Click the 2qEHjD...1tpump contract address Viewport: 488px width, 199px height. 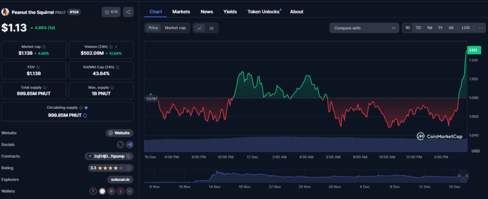pos(109,156)
